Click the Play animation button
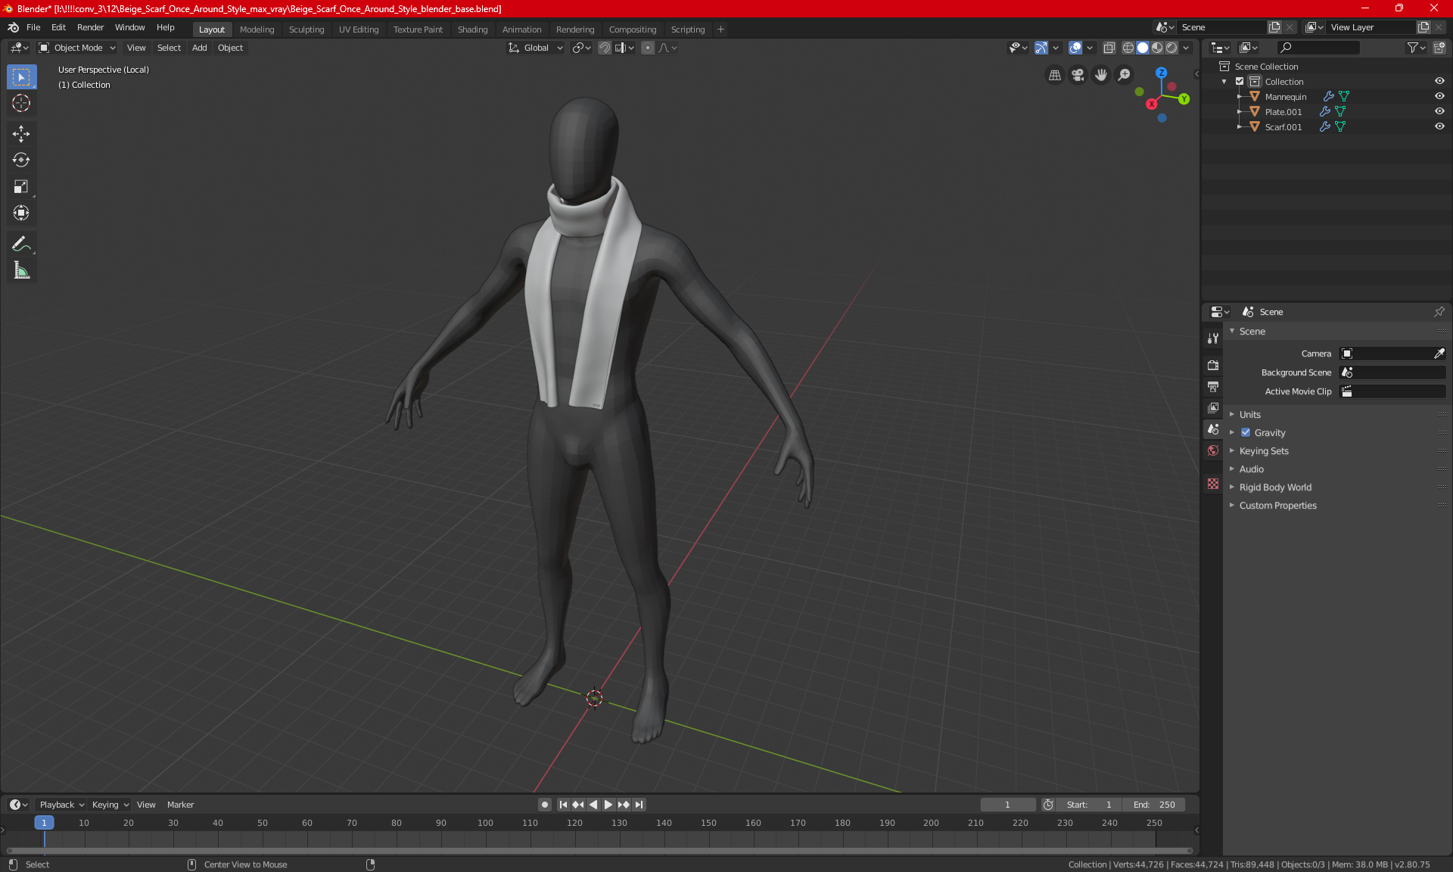1453x872 pixels. pos(608,805)
